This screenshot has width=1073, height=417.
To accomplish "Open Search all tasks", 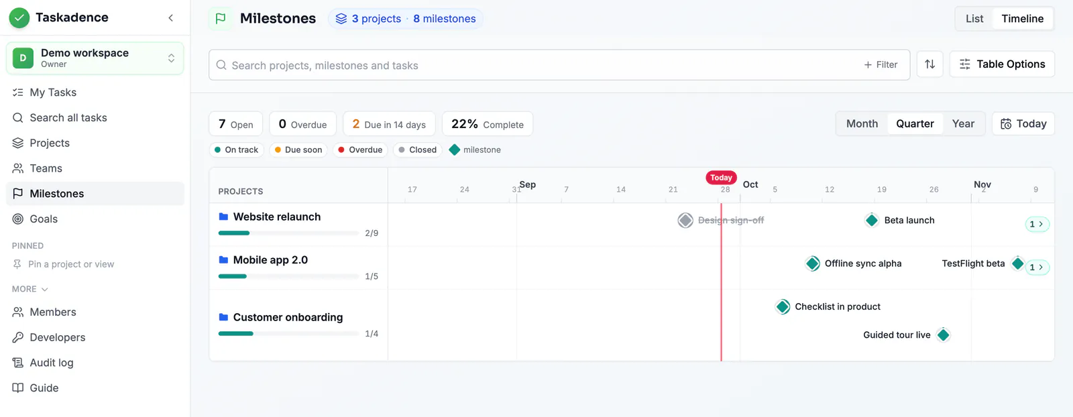I will point(95,118).
